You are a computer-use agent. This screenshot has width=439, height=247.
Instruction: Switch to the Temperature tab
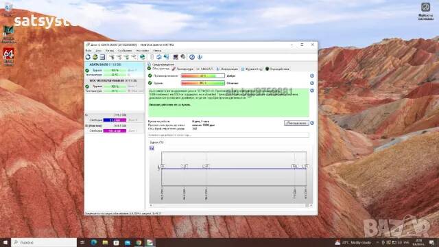pyautogui.click(x=182, y=69)
